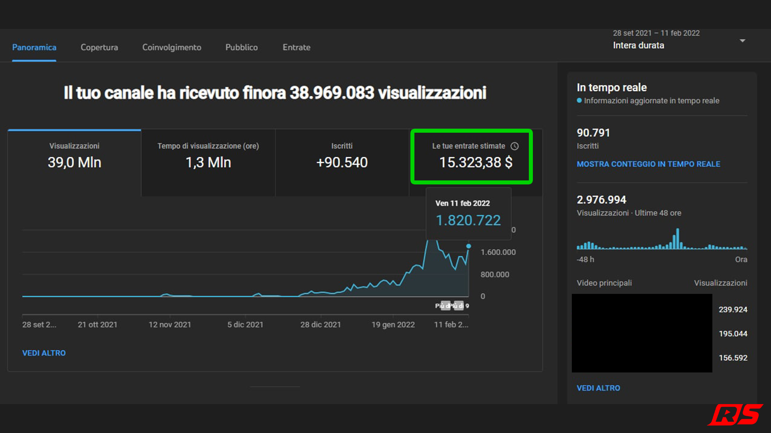Click the 90.791 Iscritti realtime count
This screenshot has width=771, height=433.
click(593, 133)
